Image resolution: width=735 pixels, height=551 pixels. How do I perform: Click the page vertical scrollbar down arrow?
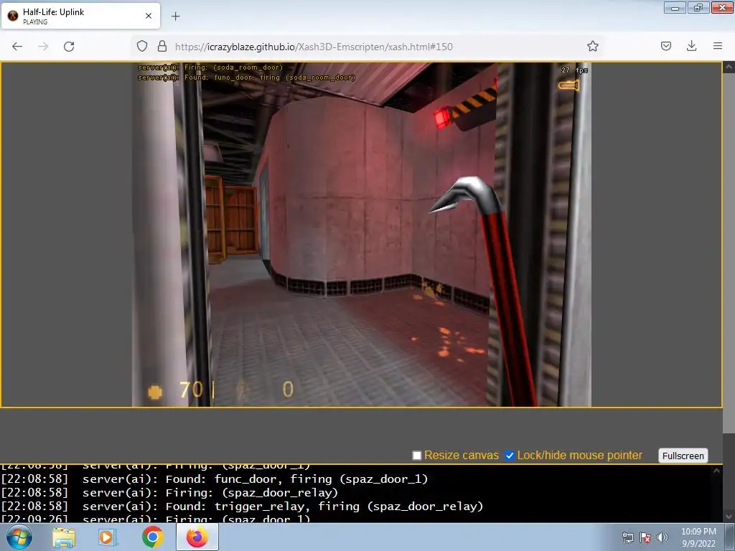[729, 517]
